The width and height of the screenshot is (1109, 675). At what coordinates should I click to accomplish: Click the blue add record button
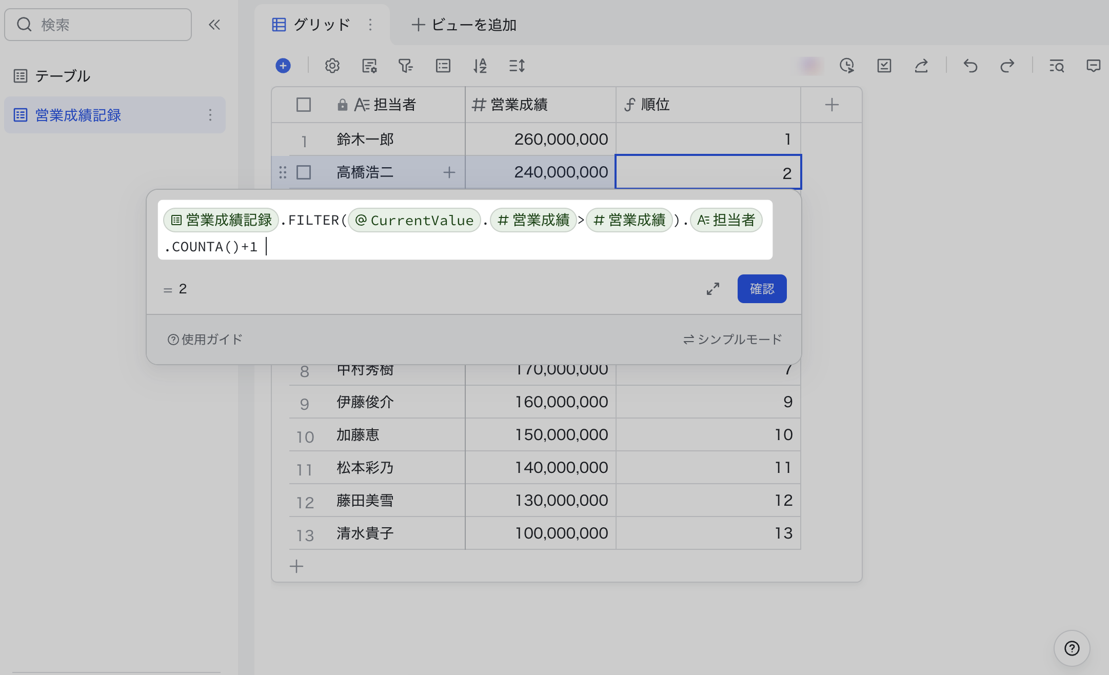point(283,66)
